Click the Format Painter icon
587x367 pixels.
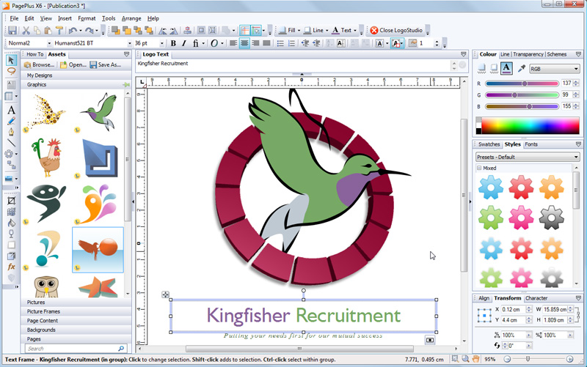59,30
